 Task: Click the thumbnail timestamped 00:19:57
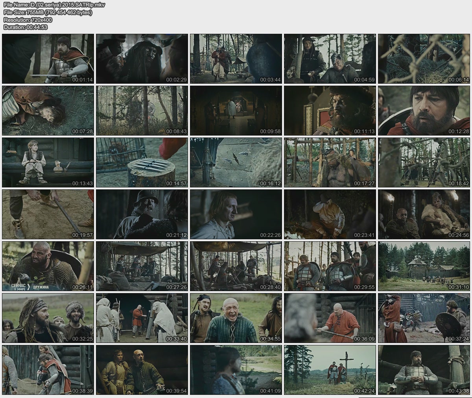[x=48, y=214]
